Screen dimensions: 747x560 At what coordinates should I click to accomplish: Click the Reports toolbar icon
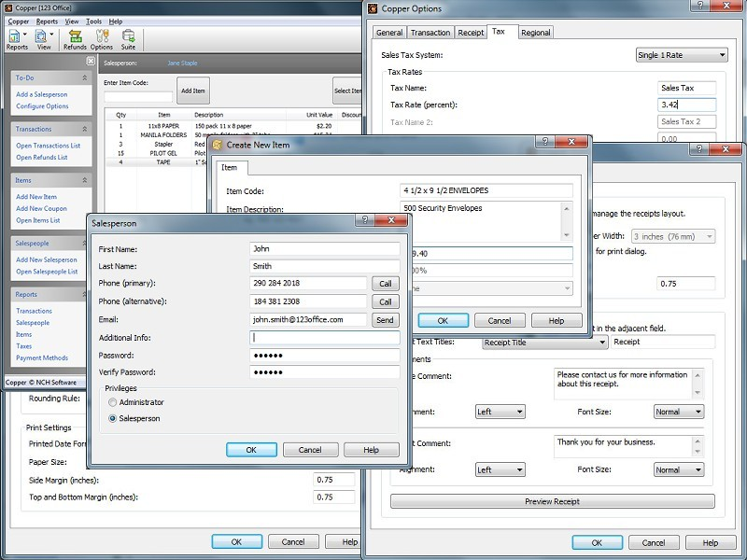[14, 37]
